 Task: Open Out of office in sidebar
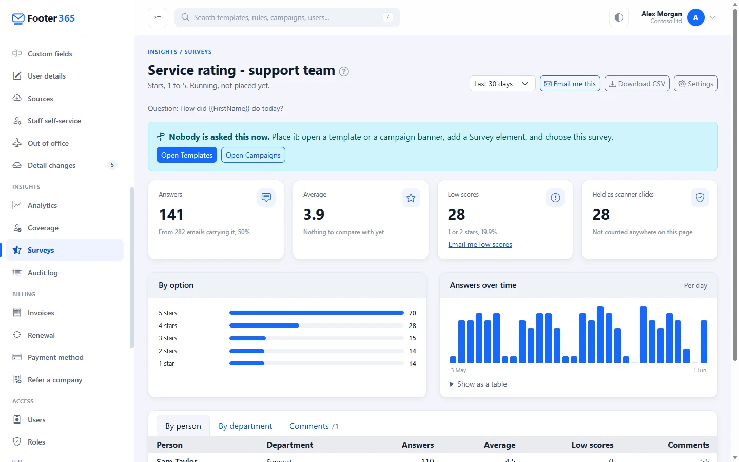click(65, 143)
